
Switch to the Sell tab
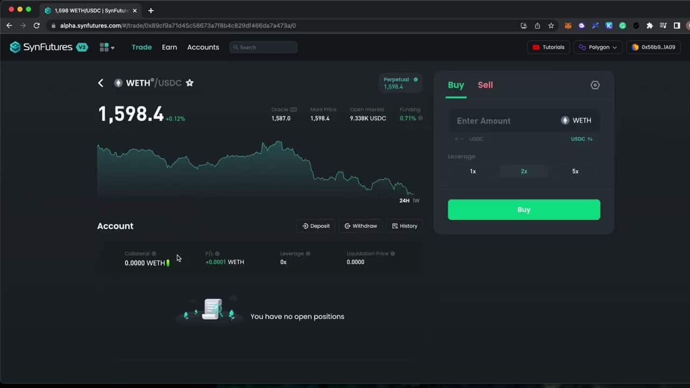point(485,85)
